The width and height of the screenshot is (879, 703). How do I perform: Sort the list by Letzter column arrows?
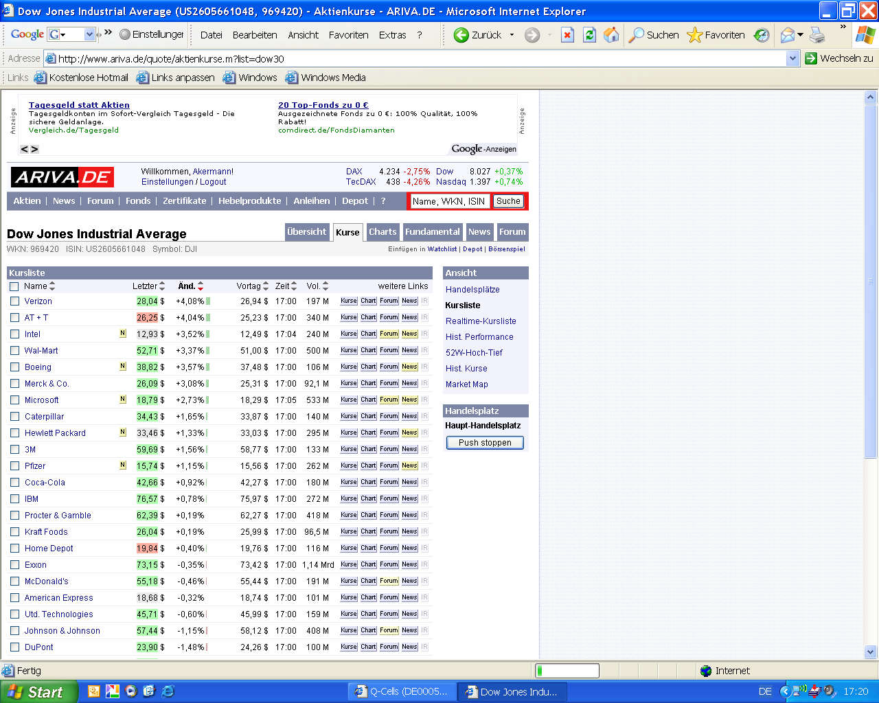pyautogui.click(x=162, y=286)
